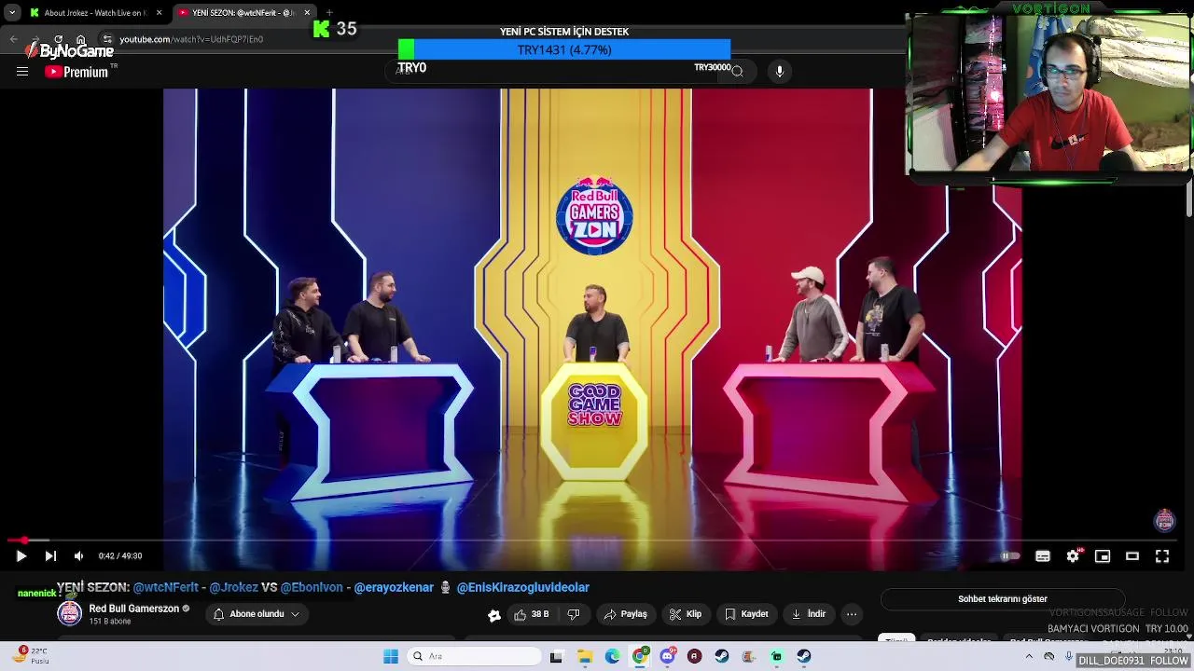Close the YENİ SEZON YouTube tab
Image resolution: width=1194 pixels, height=671 pixels.
coord(307,13)
